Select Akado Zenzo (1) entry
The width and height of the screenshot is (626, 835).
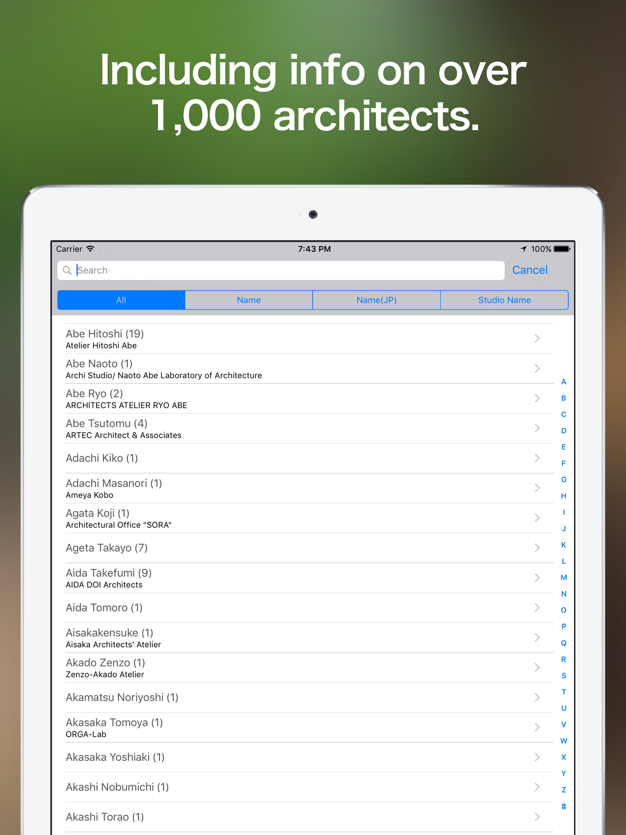310,668
